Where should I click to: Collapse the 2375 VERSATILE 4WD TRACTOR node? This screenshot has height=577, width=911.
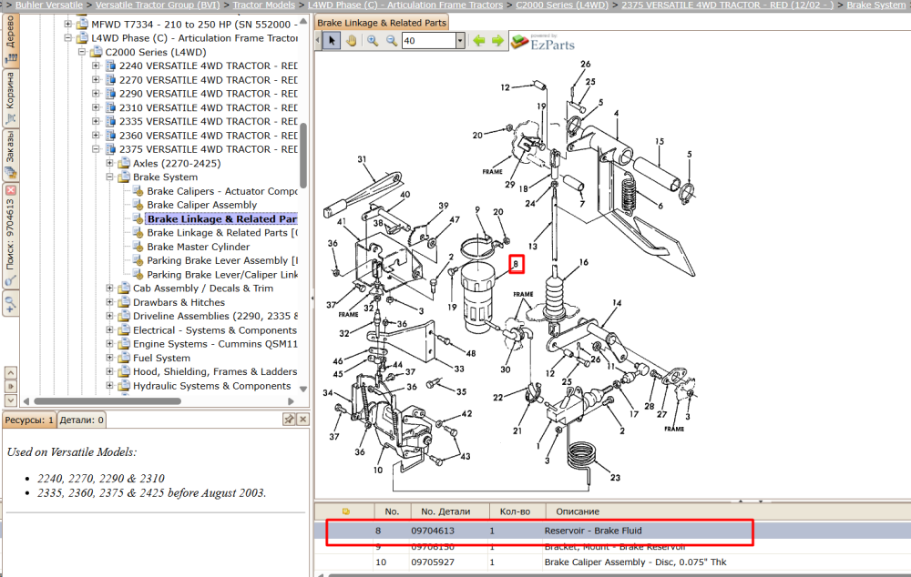96,149
